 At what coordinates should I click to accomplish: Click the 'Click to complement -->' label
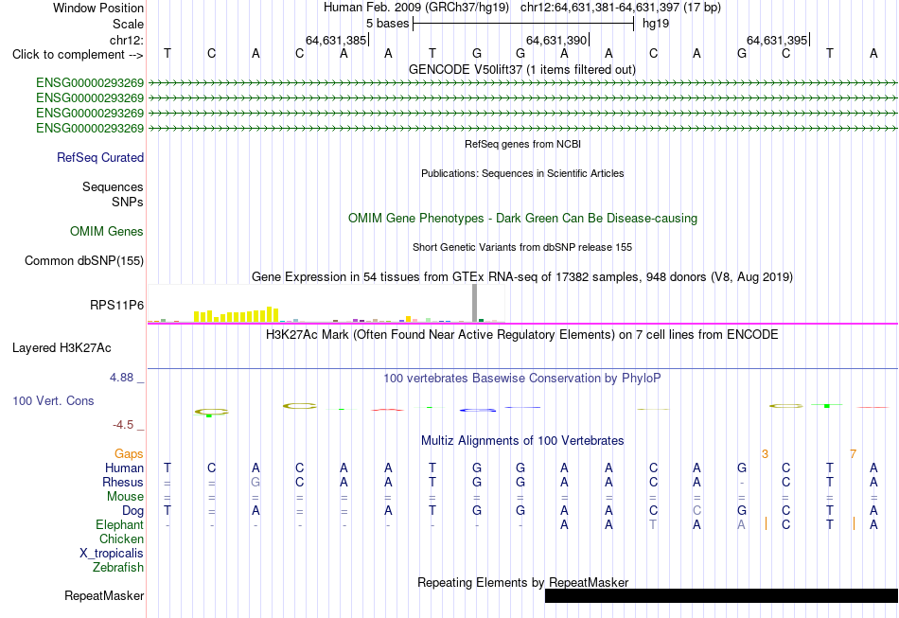click(x=78, y=55)
